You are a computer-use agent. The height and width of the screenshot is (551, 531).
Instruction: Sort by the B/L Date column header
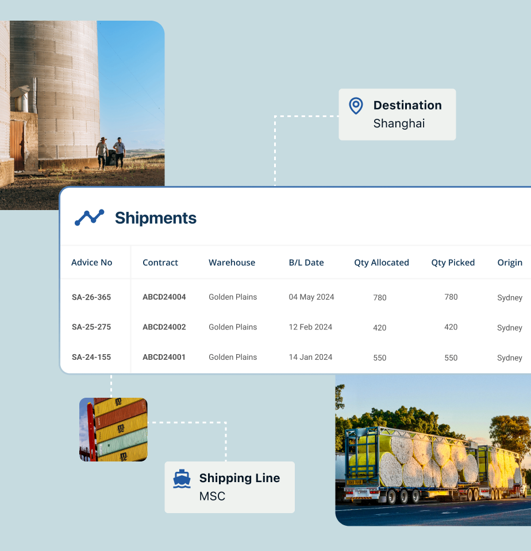(306, 262)
